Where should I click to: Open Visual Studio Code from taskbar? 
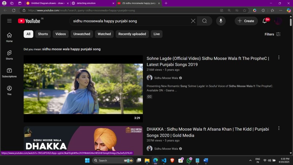tap(164, 161)
